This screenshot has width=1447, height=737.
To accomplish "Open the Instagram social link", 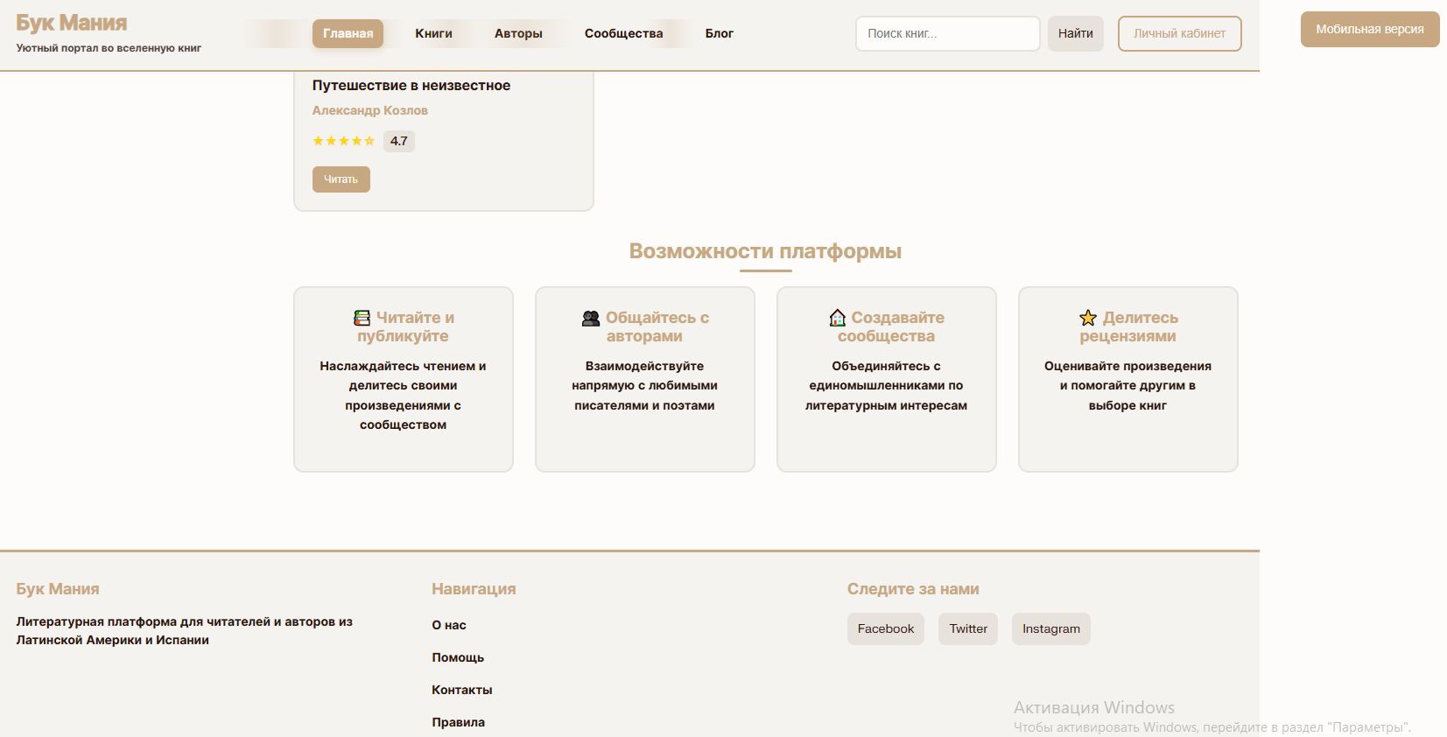I will (1050, 628).
